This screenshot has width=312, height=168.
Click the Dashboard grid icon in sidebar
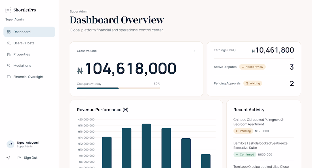[9, 32]
